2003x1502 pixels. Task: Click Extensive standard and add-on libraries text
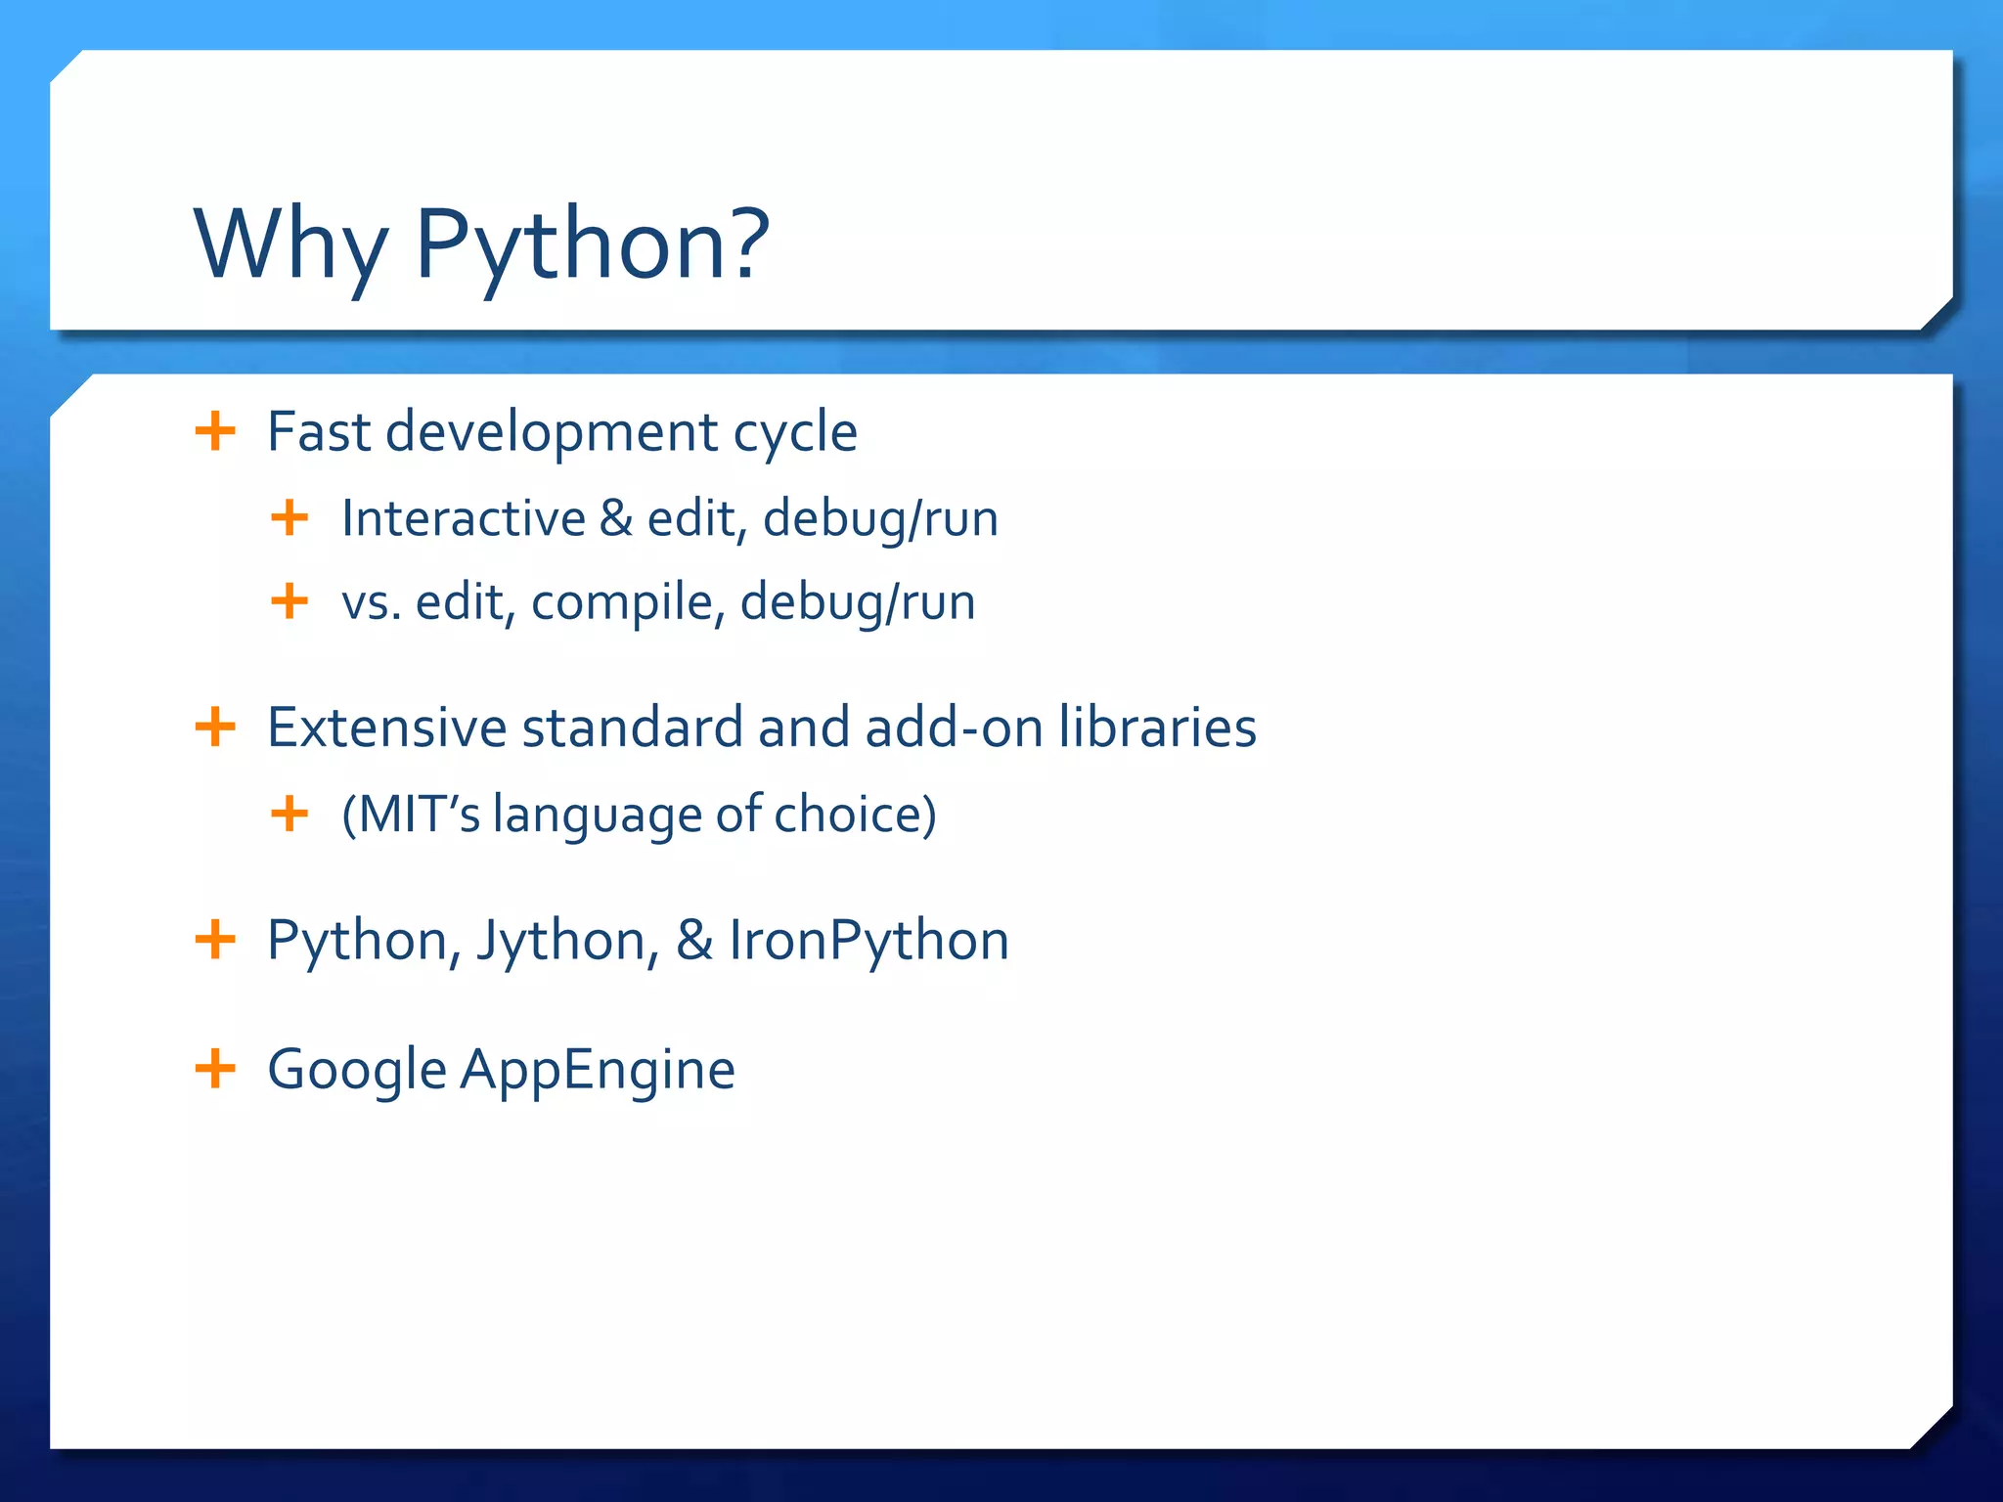tap(761, 729)
